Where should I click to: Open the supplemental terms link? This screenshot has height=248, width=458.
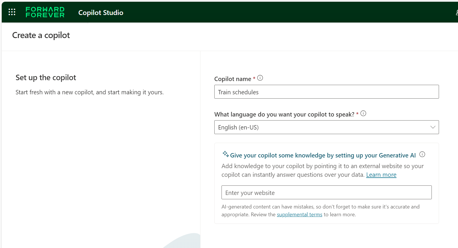pyautogui.click(x=299, y=215)
